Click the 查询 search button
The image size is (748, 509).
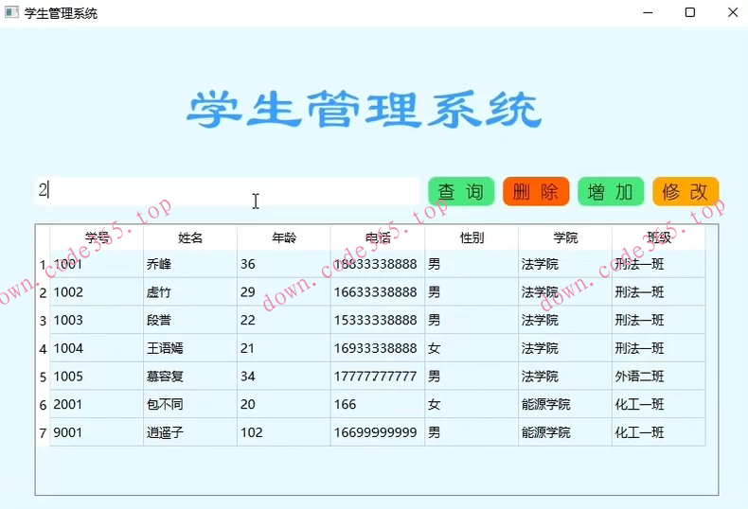(x=461, y=192)
